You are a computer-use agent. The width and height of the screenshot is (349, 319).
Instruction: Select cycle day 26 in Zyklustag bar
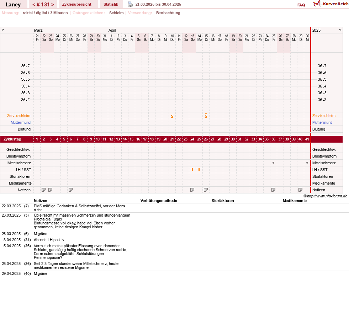point(206,139)
